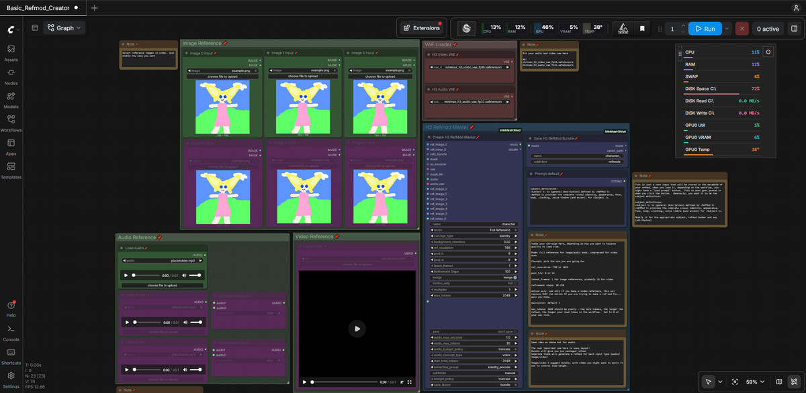Adjust the Load Audio volume slider
The width and height of the screenshot is (806, 393).
click(x=195, y=276)
